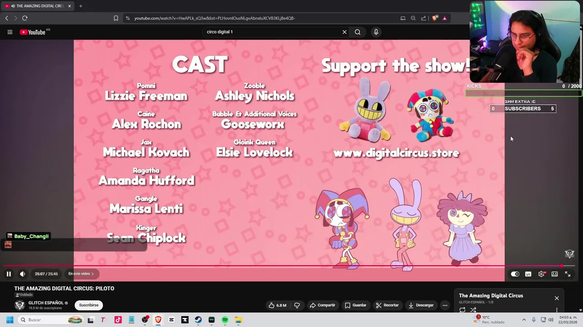
Task: Open a new browser tab
Action: (81, 6)
